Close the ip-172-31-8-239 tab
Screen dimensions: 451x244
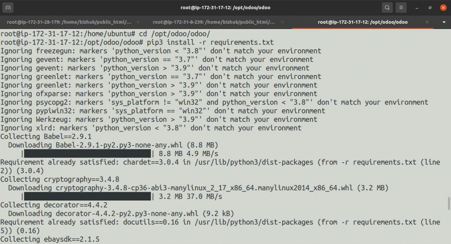tap(282, 22)
